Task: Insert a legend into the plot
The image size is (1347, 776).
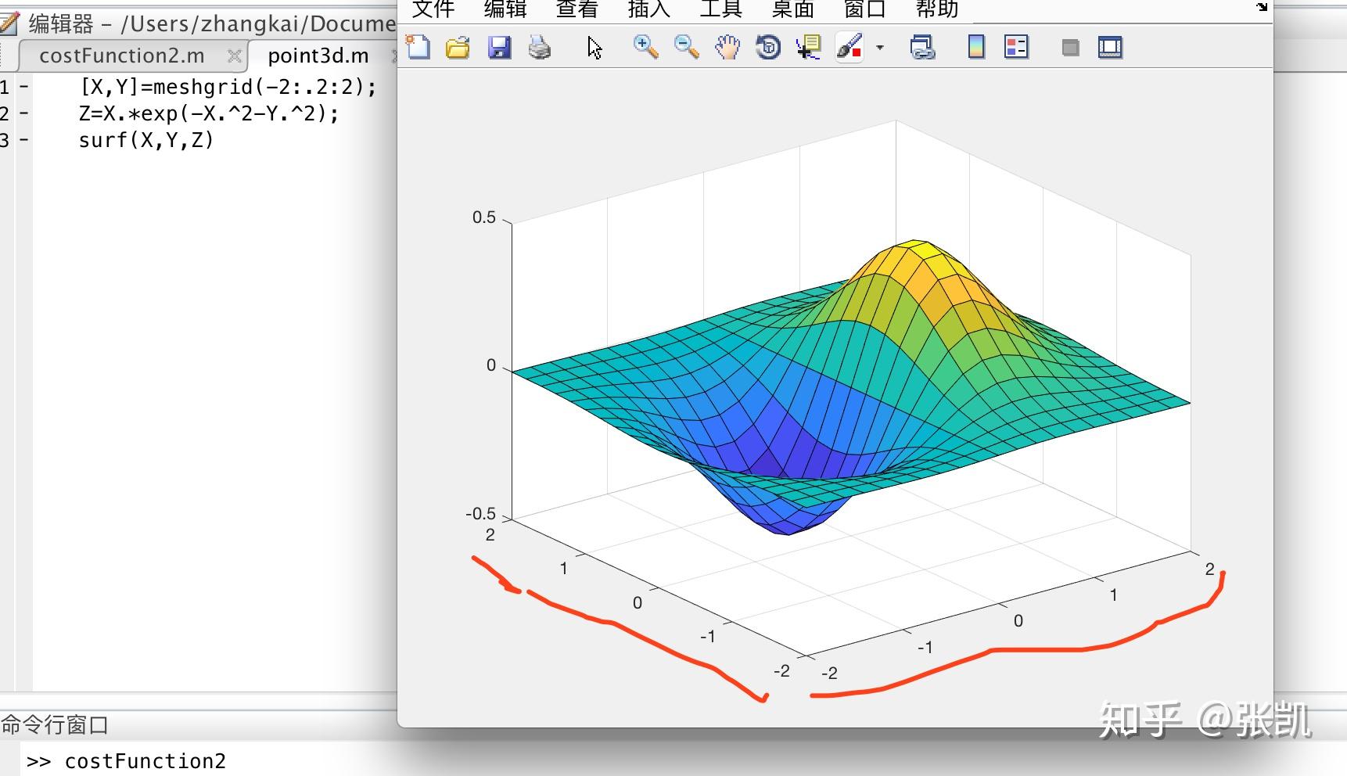Action: [1015, 47]
